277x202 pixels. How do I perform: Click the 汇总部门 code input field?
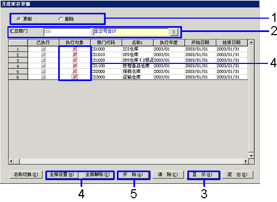coord(67,32)
